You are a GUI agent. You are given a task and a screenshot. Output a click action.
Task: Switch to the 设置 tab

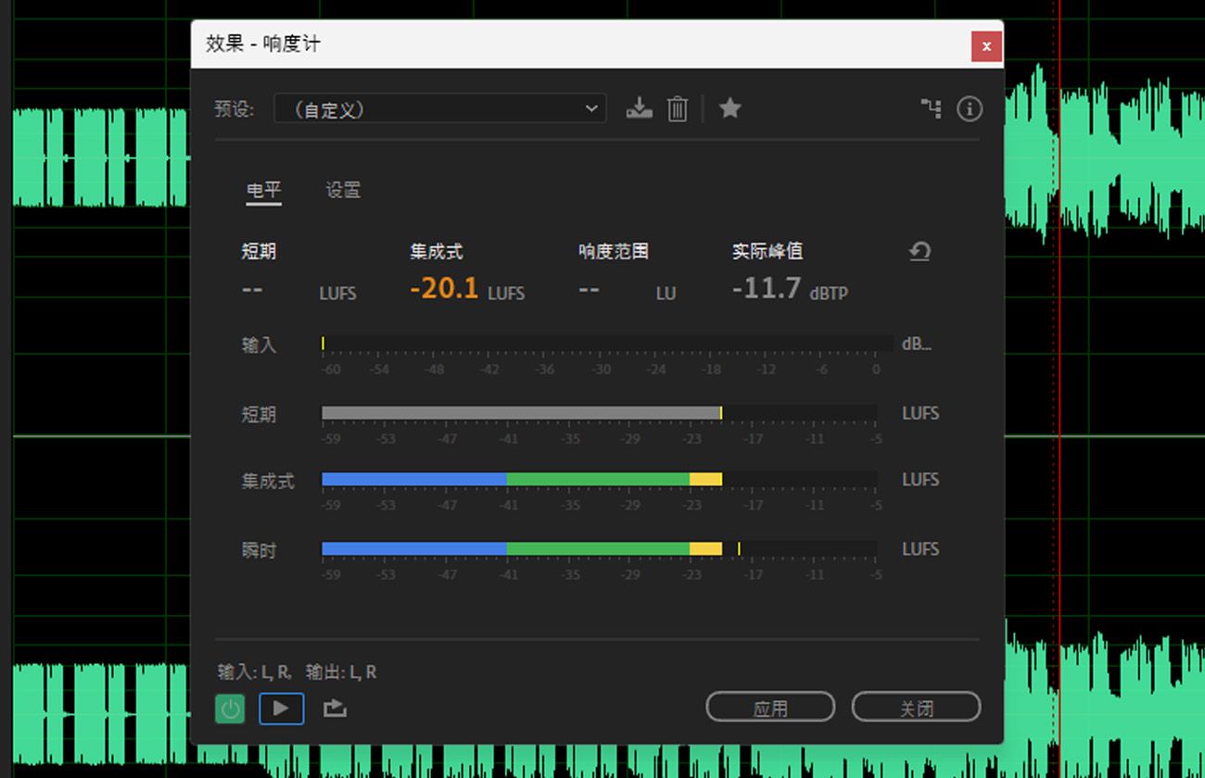click(x=342, y=190)
